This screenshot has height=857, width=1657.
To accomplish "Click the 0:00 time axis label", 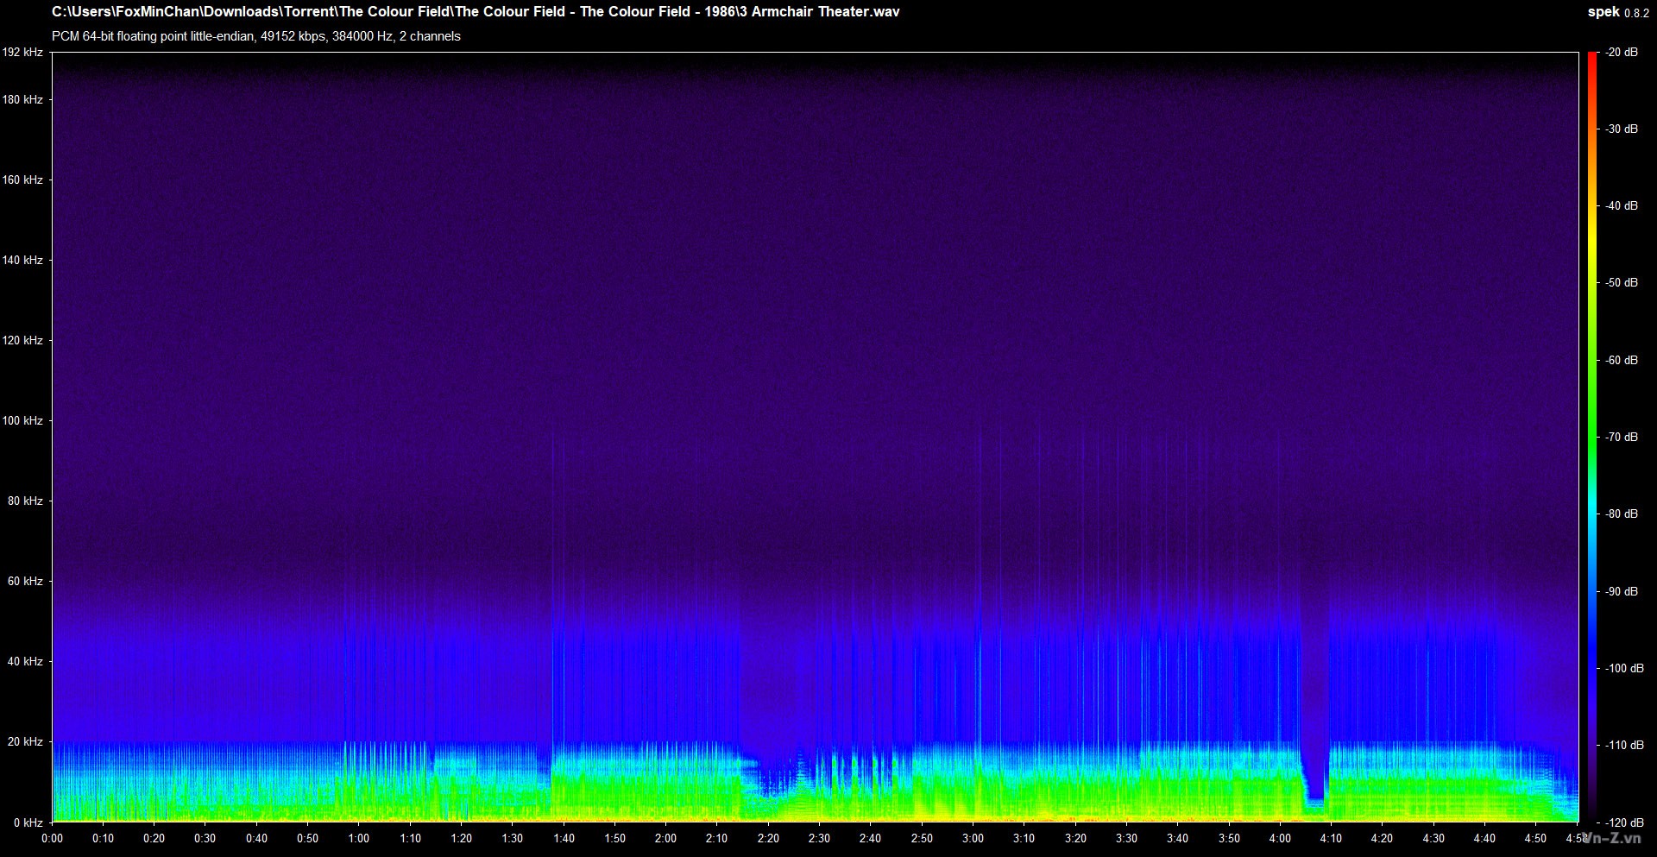I will coord(52,839).
